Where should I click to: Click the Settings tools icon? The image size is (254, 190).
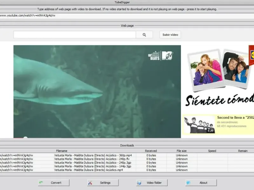[90, 183]
